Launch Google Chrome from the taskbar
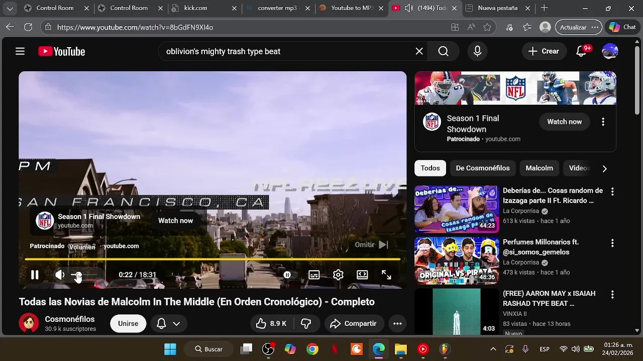Screen dimensions: 643x361 [312, 349]
